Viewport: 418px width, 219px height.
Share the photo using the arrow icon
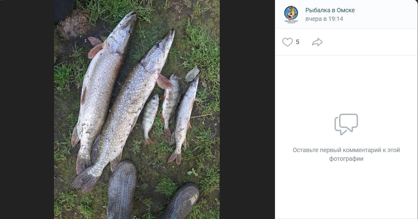(317, 42)
